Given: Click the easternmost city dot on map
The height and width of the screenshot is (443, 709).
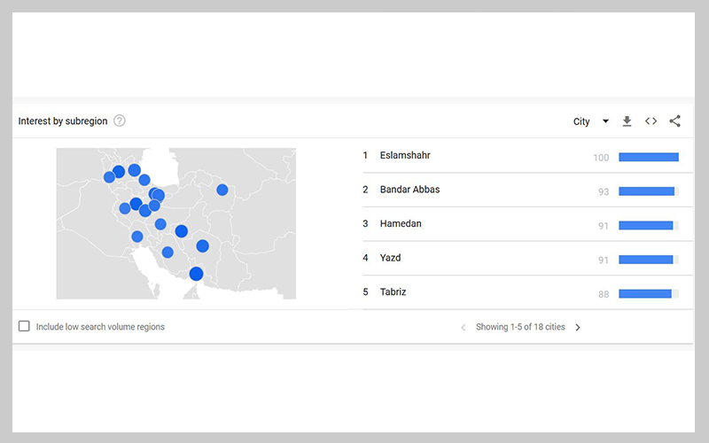Looking at the screenshot, I should tap(222, 190).
